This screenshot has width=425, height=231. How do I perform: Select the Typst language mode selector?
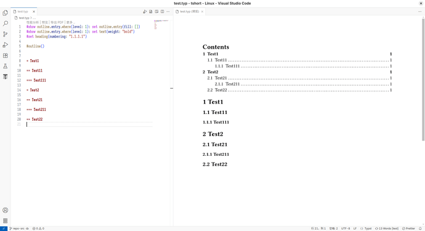point(366,229)
